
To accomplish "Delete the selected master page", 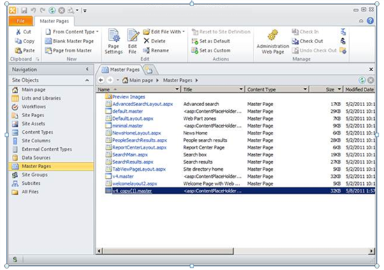I will click(x=154, y=41).
